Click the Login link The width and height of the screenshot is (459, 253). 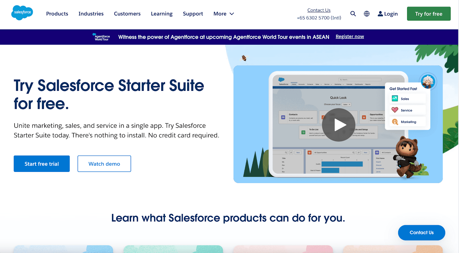tap(388, 14)
